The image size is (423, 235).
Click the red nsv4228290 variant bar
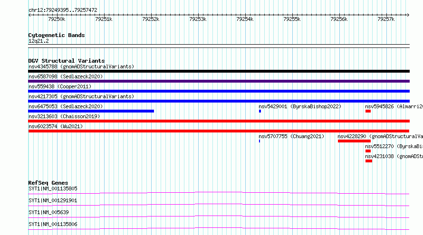[354, 141]
